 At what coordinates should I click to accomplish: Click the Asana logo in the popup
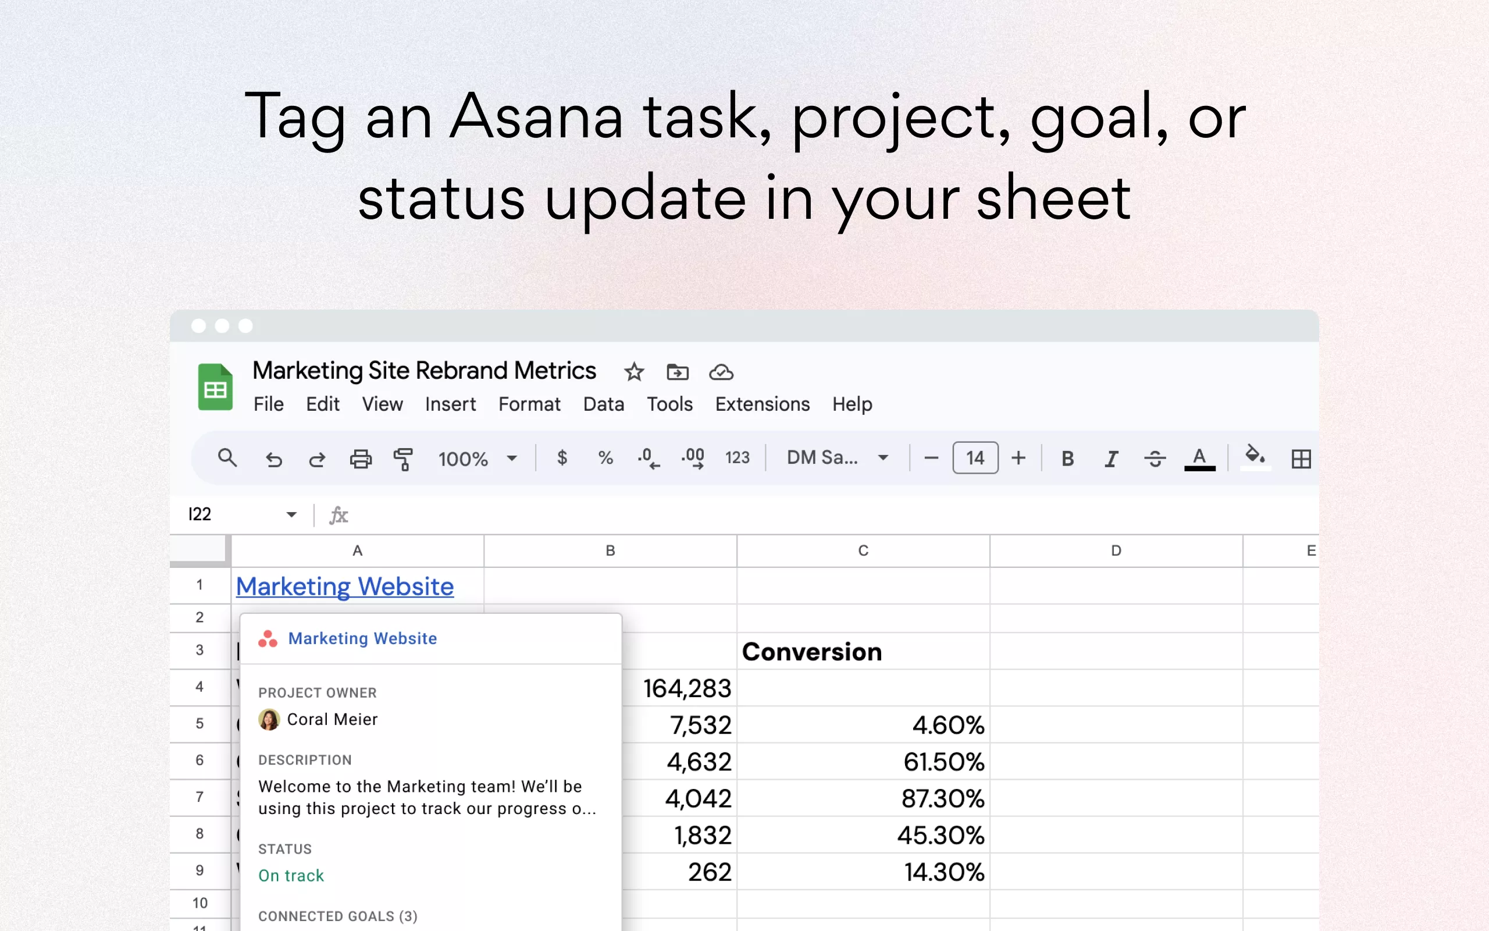268,638
